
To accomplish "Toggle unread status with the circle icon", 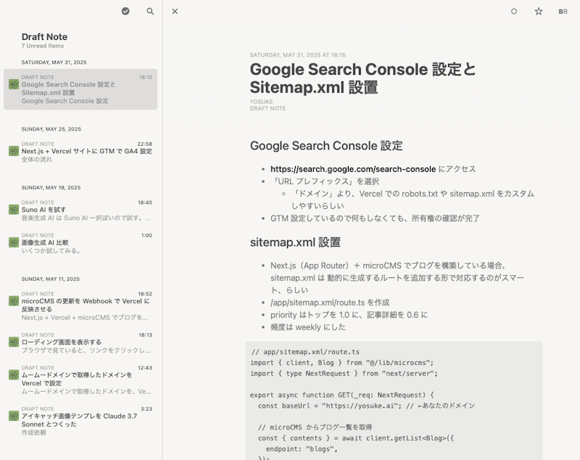I will (x=514, y=12).
